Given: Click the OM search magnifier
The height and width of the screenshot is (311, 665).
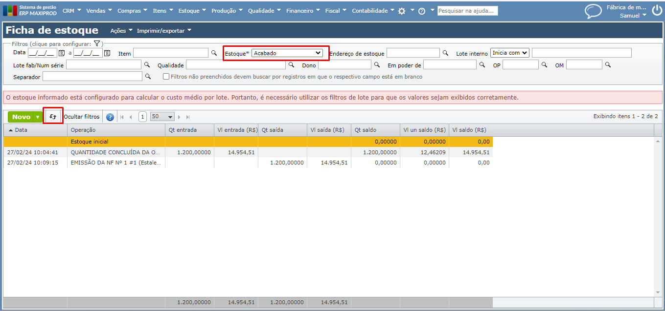Looking at the screenshot, I should pos(608,64).
